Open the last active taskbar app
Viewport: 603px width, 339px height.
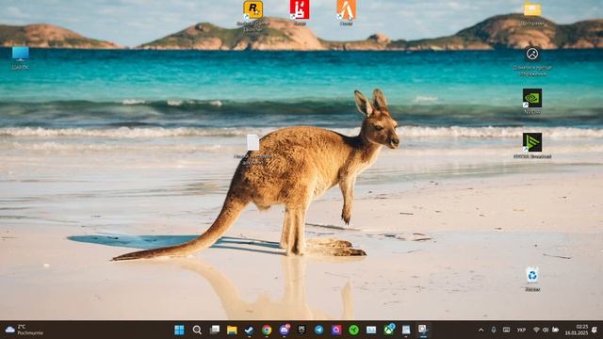point(423,330)
